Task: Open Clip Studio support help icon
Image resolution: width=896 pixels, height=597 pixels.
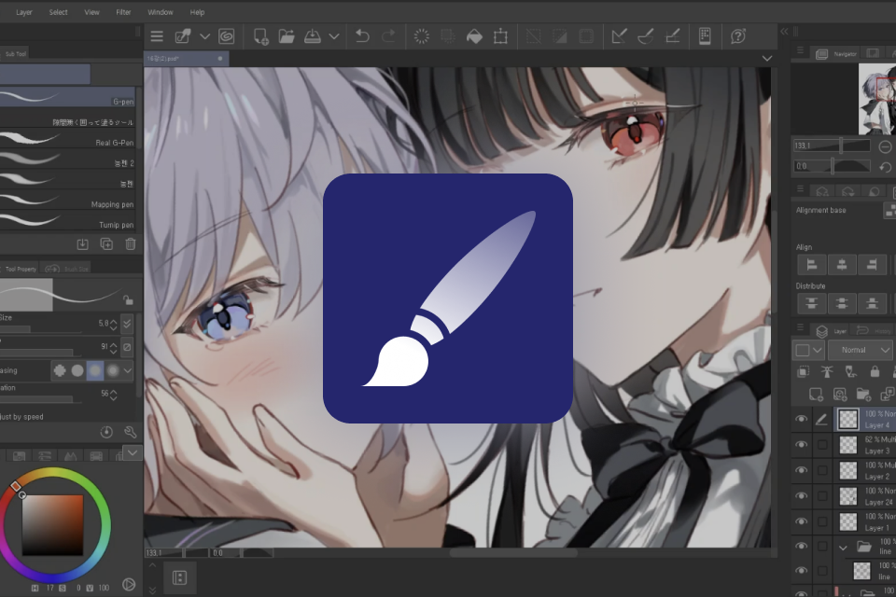Action: (x=738, y=36)
